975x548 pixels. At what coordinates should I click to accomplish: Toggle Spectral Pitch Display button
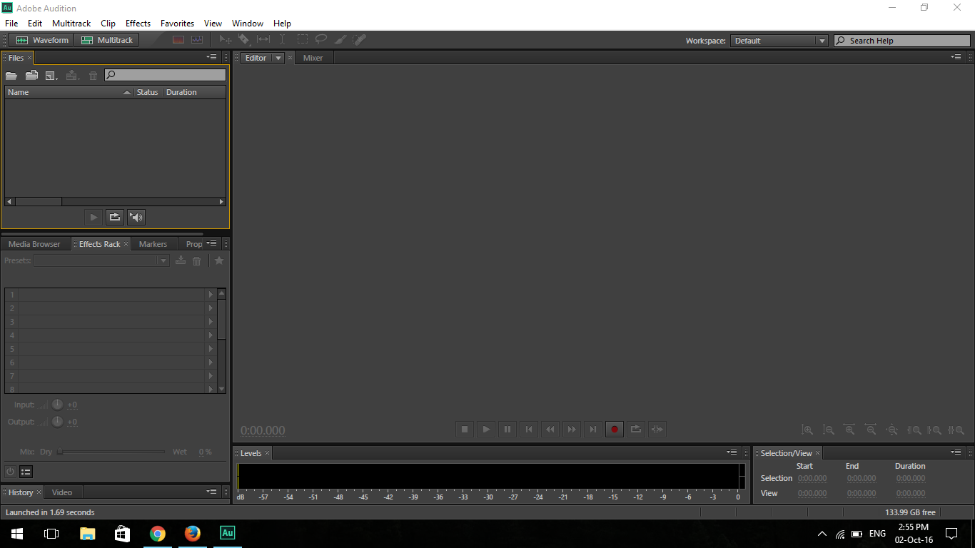[197, 40]
